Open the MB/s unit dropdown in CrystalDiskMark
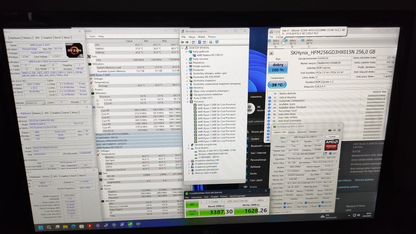This screenshot has width=416, height=234. pos(262,200)
